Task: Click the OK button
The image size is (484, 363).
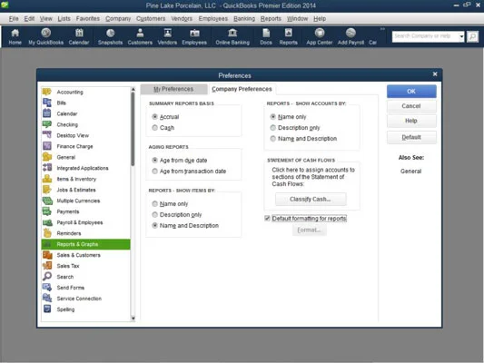Action: [x=411, y=92]
